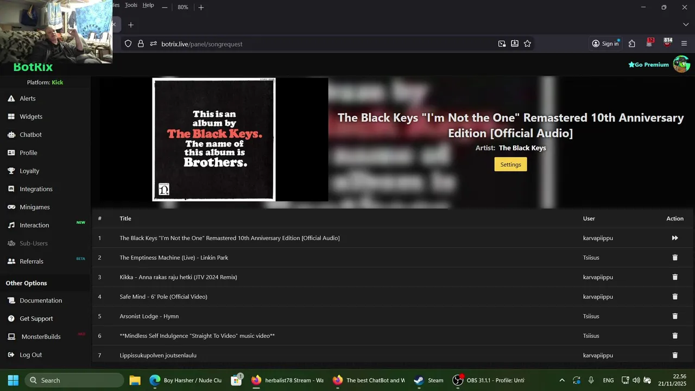695x391 pixels.
Task: Show hidden system tray icons chevron
Action: click(x=562, y=380)
